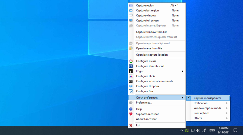243x135 pixels.
Task: Click the Box icon
Action: [131, 91]
